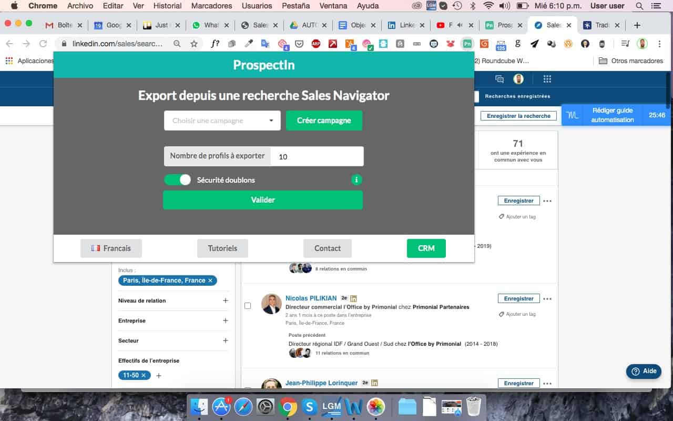Click LinkedIn icon next to Nicolas PILIKIAN

[x=353, y=298]
